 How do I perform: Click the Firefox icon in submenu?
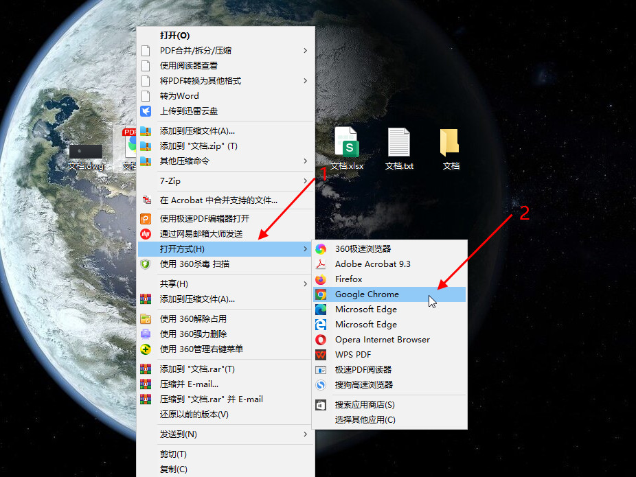click(321, 279)
